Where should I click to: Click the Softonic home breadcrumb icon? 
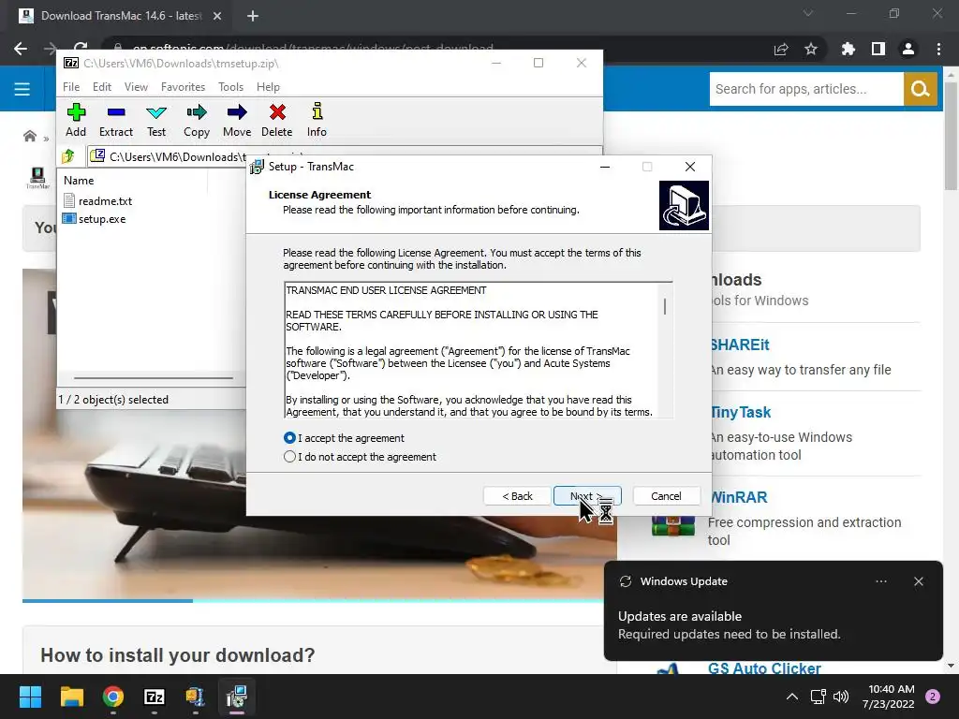point(30,136)
